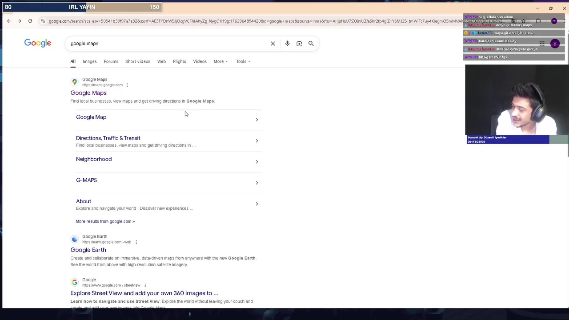Open options dots next to Street View result
Viewport: 569px width, 320px height.
click(145, 285)
